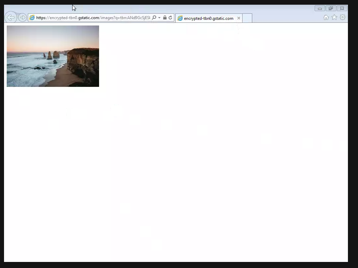The height and width of the screenshot is (268, 358).
Task: Click the magnifier search icon in address bar
Action: pos(154,17)
